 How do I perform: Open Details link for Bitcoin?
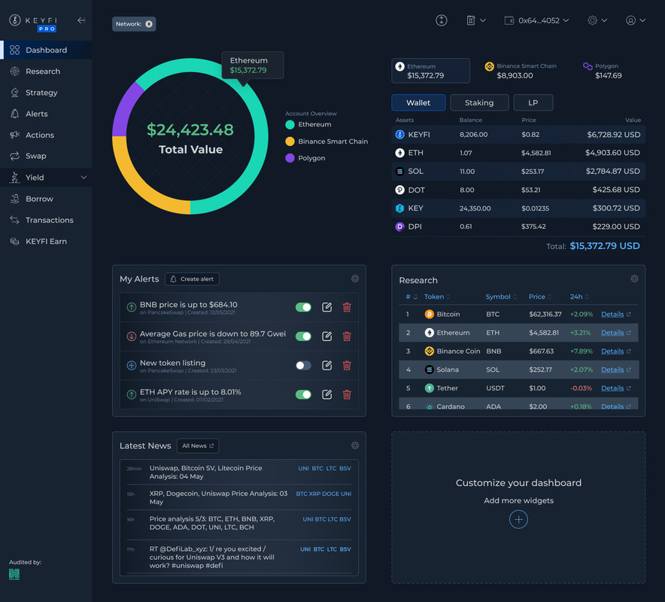(616, 315)
